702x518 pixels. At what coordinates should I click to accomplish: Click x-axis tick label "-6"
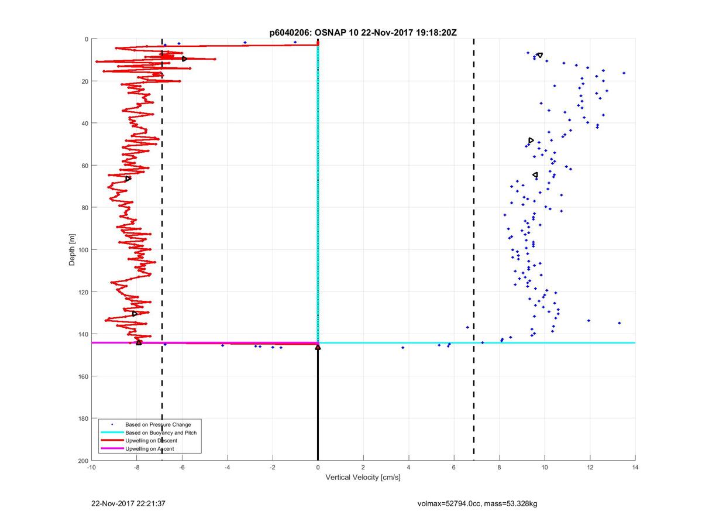182,468
